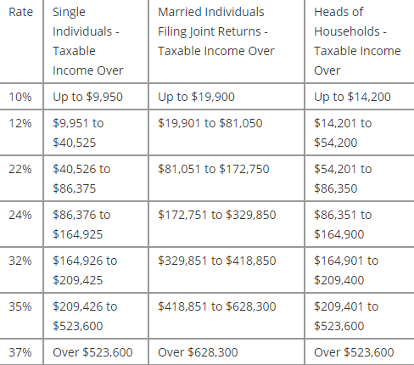Click the Heads of Households header

tap(357, 42)
